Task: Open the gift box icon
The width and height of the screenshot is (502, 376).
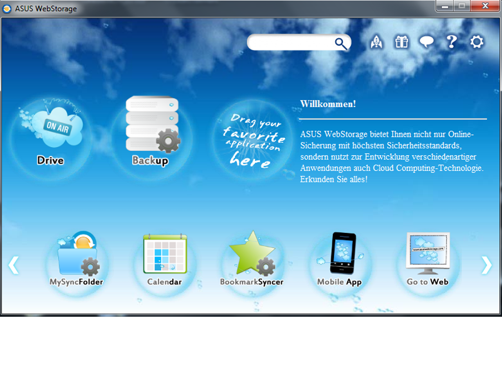Action: pos(402,42)
